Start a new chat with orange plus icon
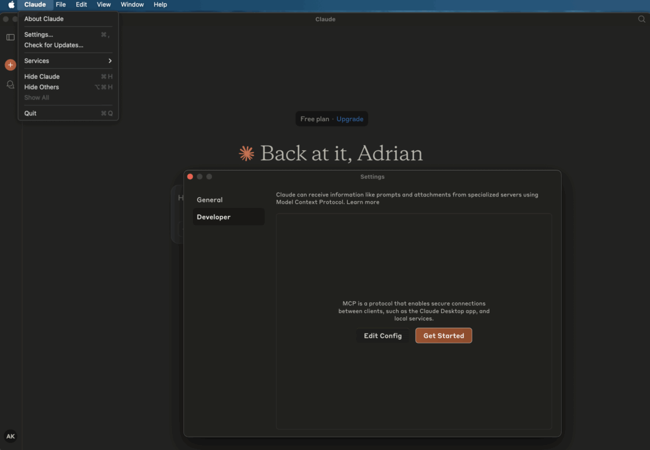This screenshot has height=450, width=650. 10,65
